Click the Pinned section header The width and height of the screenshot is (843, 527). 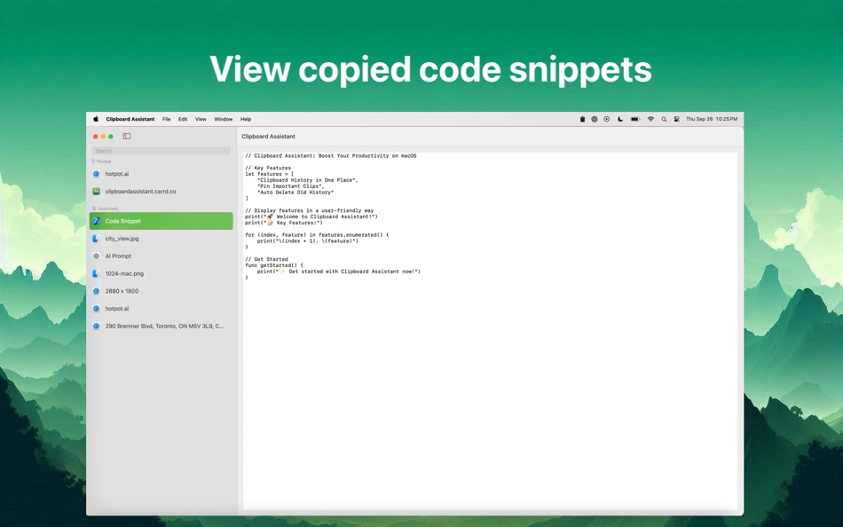(x=102, y=161)
